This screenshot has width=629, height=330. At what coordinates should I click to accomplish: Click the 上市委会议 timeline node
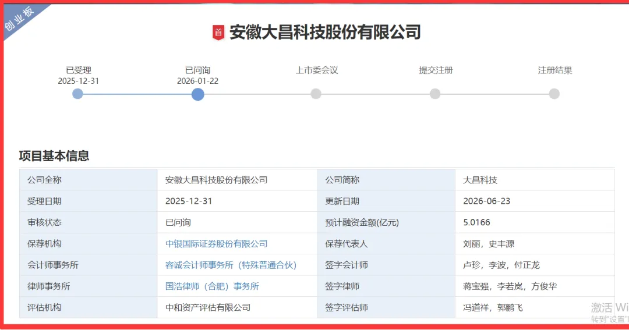316,94
